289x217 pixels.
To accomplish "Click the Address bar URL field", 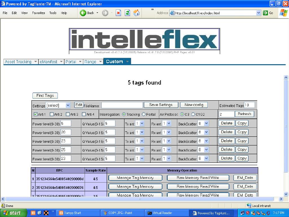I will (x=213, y=13).
